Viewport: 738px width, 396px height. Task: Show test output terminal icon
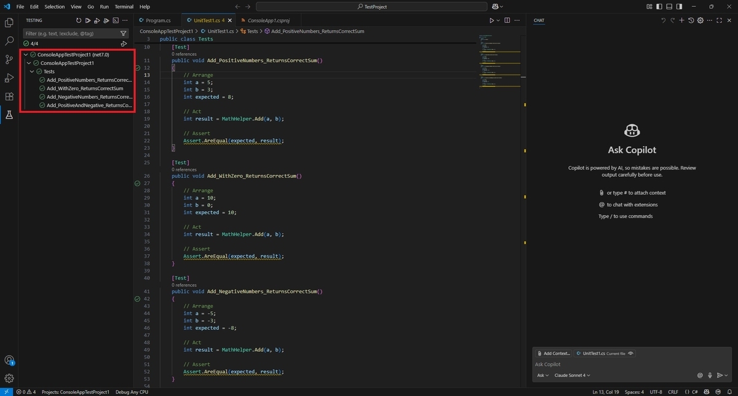(116, 20)
